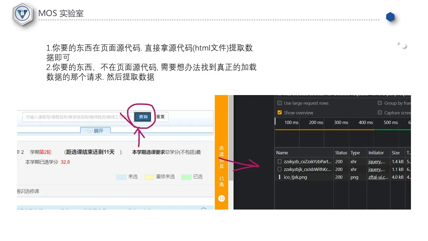Click the xhr type cell of the zzxkyzb_cxZzxkYzbPart row
Screen dimensions: 428x241
pos(354,162)
